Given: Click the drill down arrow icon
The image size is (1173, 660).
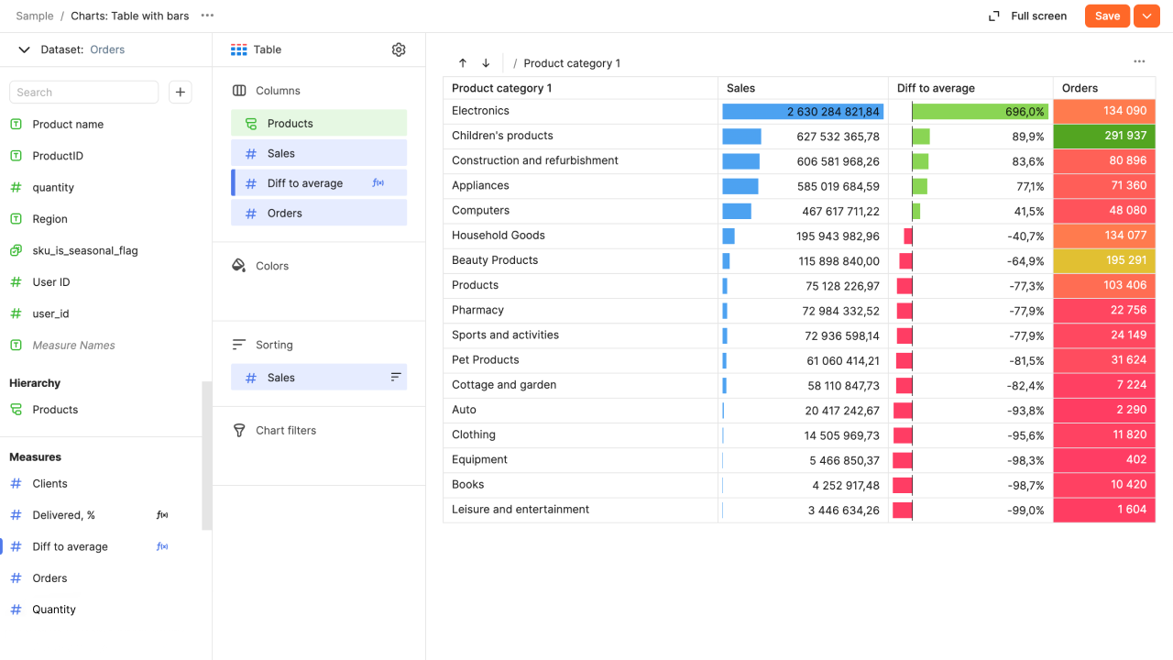Looking at the screenshot, I should tap(486, 63).
